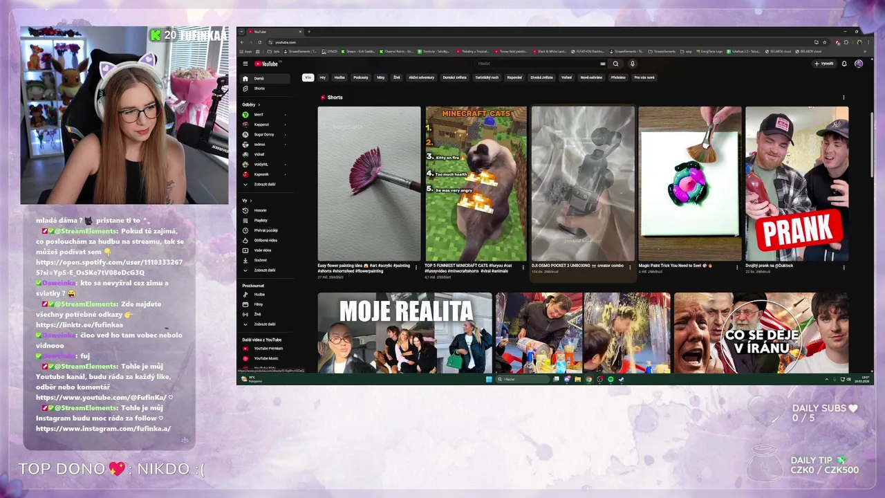Open the Sugar Denny subscription channel
The width and height of the screenshot is (885, 498).
click(263, 134)
